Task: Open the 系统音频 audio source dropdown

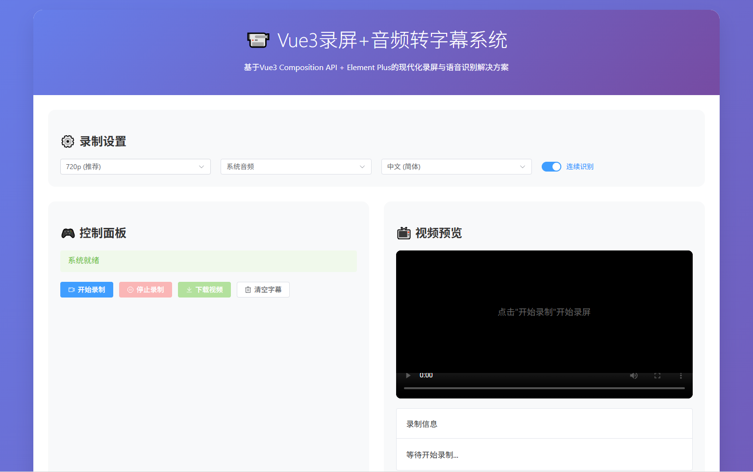Action: click(x=296, y=167)
